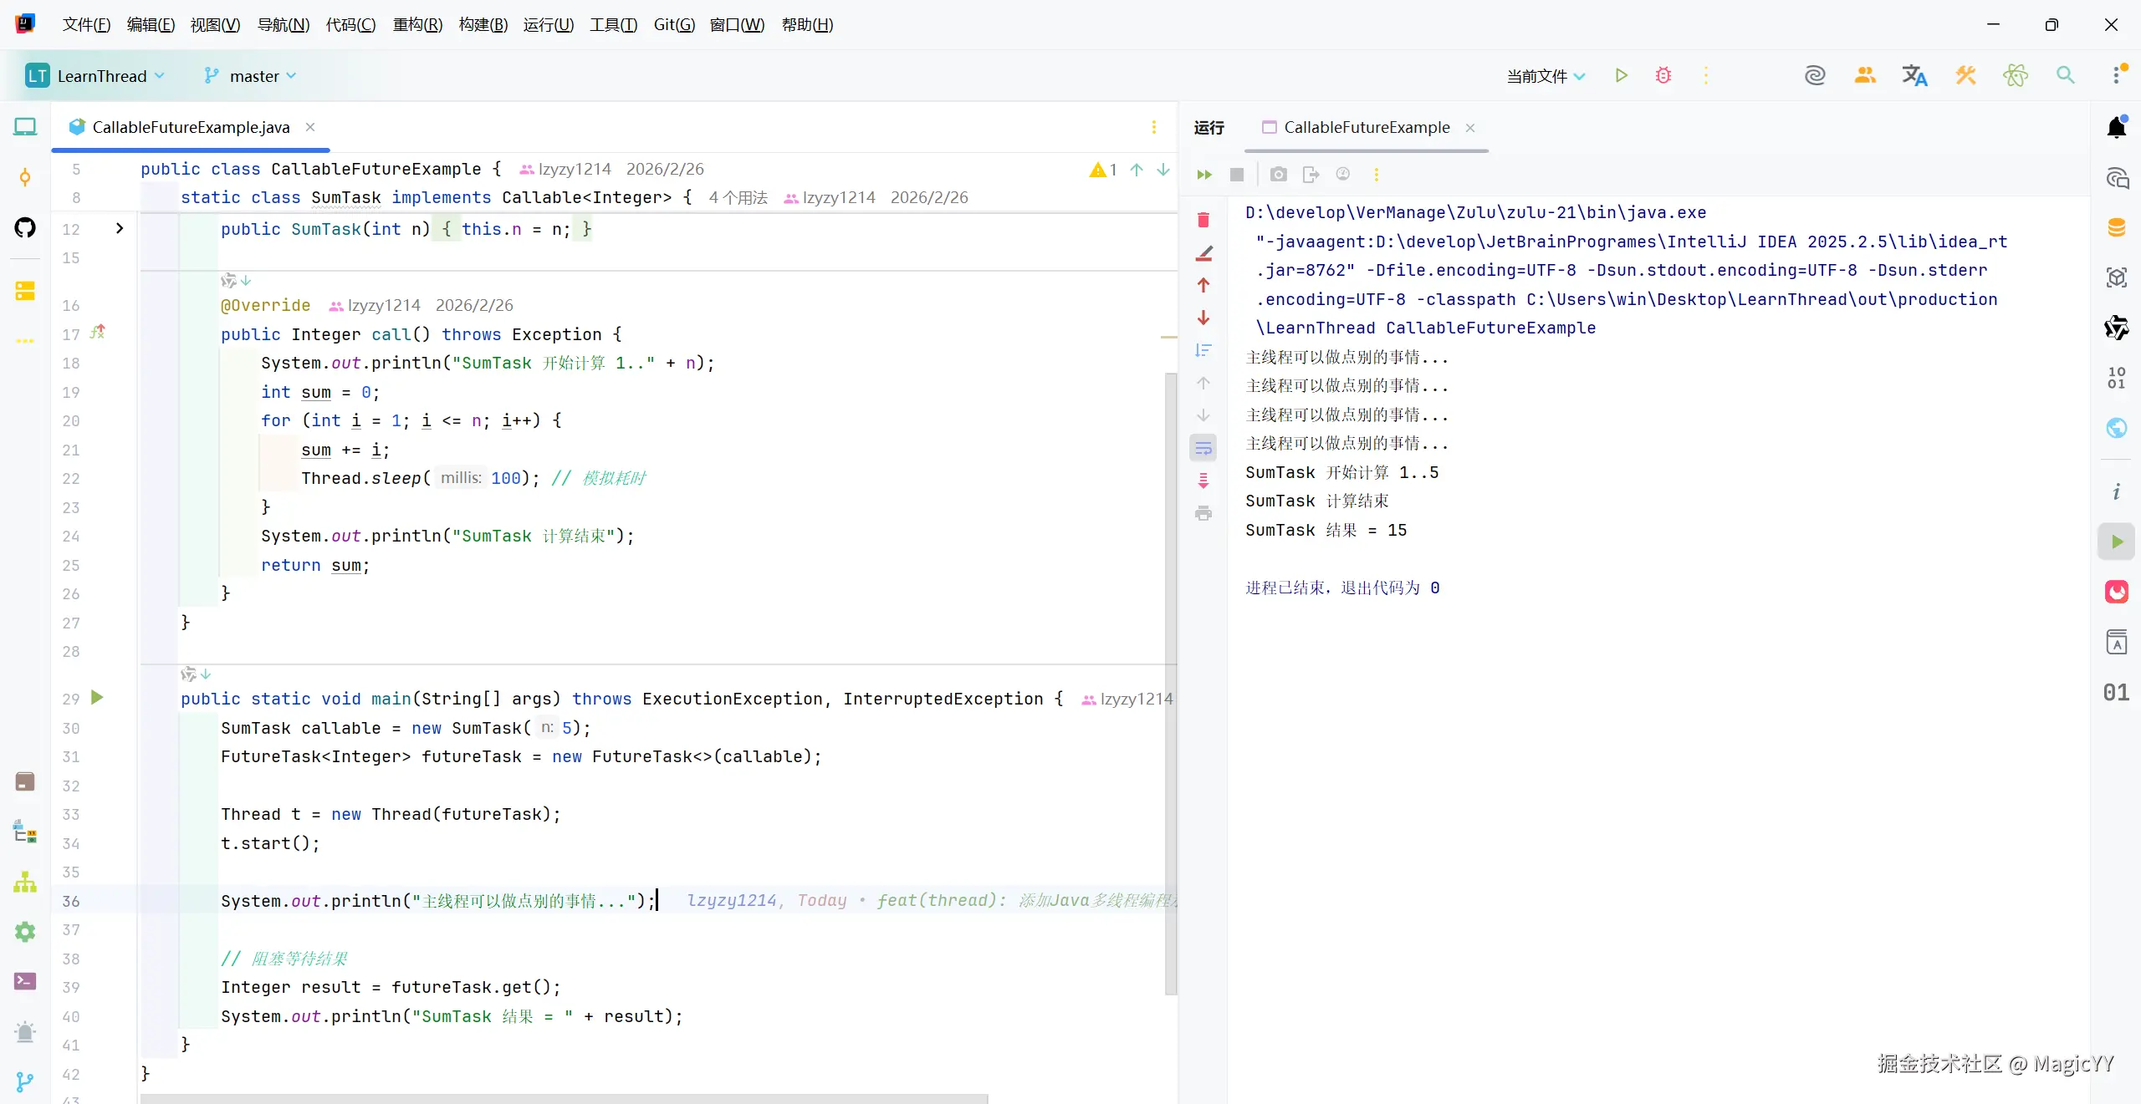The width and height of the screenshot is (2141, 1104).
Task: Run the current file with play icon
Action: (x=1621, y=75)
